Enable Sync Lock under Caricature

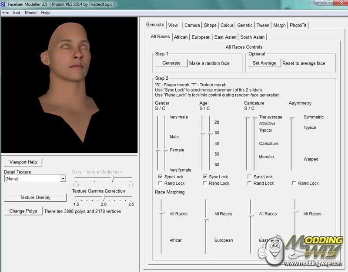250,177
